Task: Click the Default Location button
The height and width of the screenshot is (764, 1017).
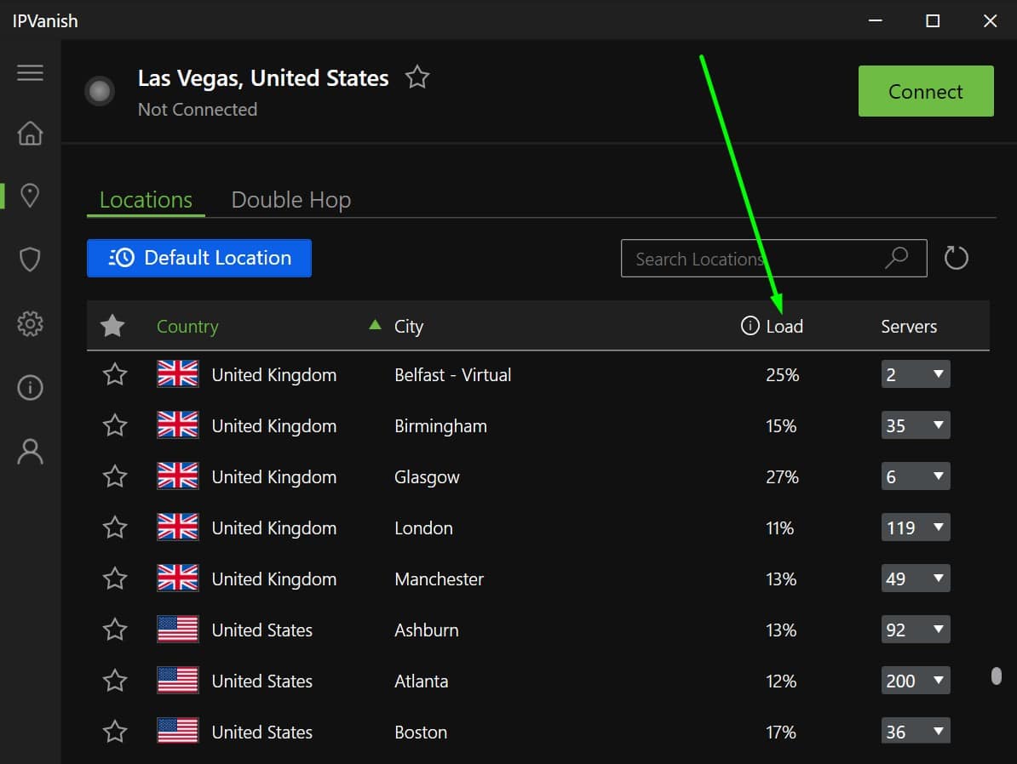Action: click(199, 258)
